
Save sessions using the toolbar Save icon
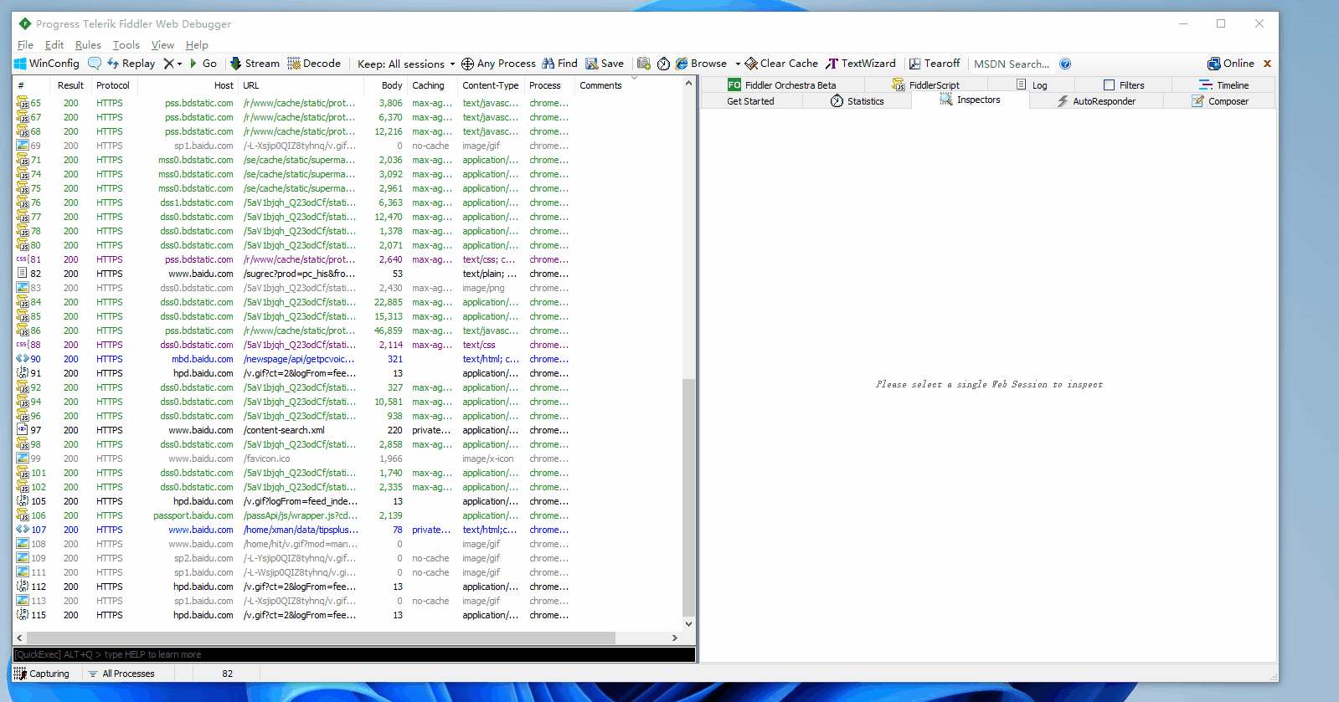[x=605, y=64]
